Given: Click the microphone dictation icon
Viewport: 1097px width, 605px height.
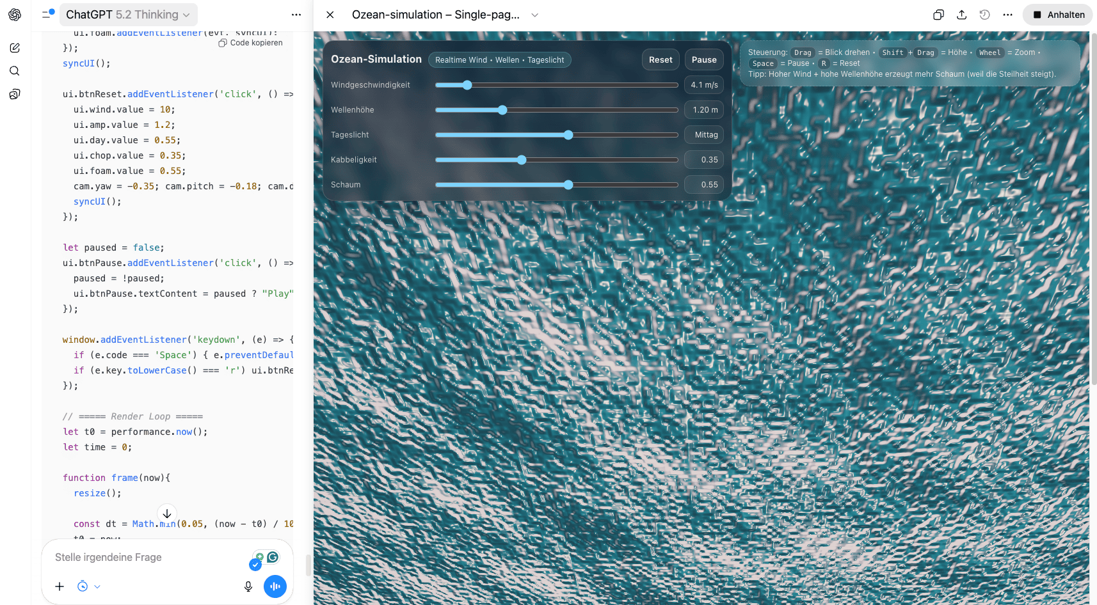Looking at the screenshot, I should pos(248,586).
